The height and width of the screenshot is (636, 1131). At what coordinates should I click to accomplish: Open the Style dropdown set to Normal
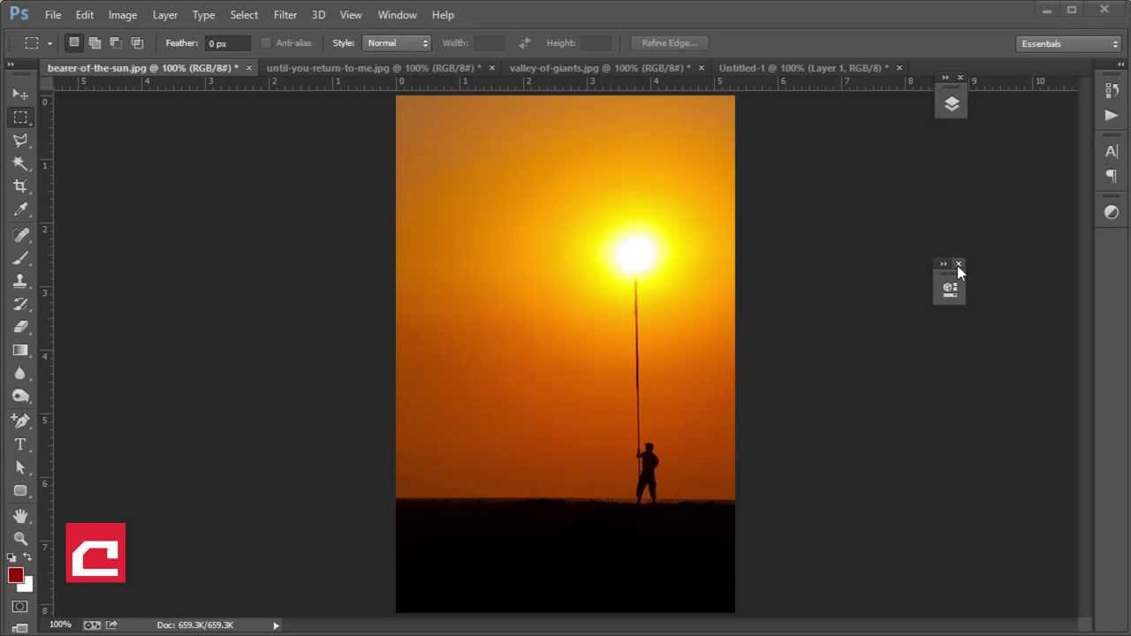click(x=397, y=43)
